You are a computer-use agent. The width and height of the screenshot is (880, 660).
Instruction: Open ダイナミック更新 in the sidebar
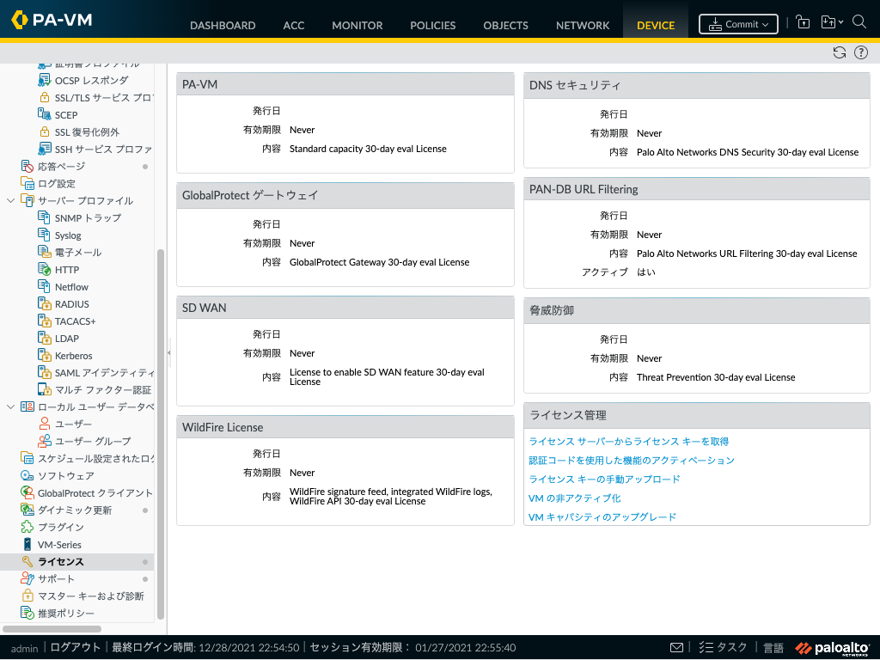tap(75, 510)
